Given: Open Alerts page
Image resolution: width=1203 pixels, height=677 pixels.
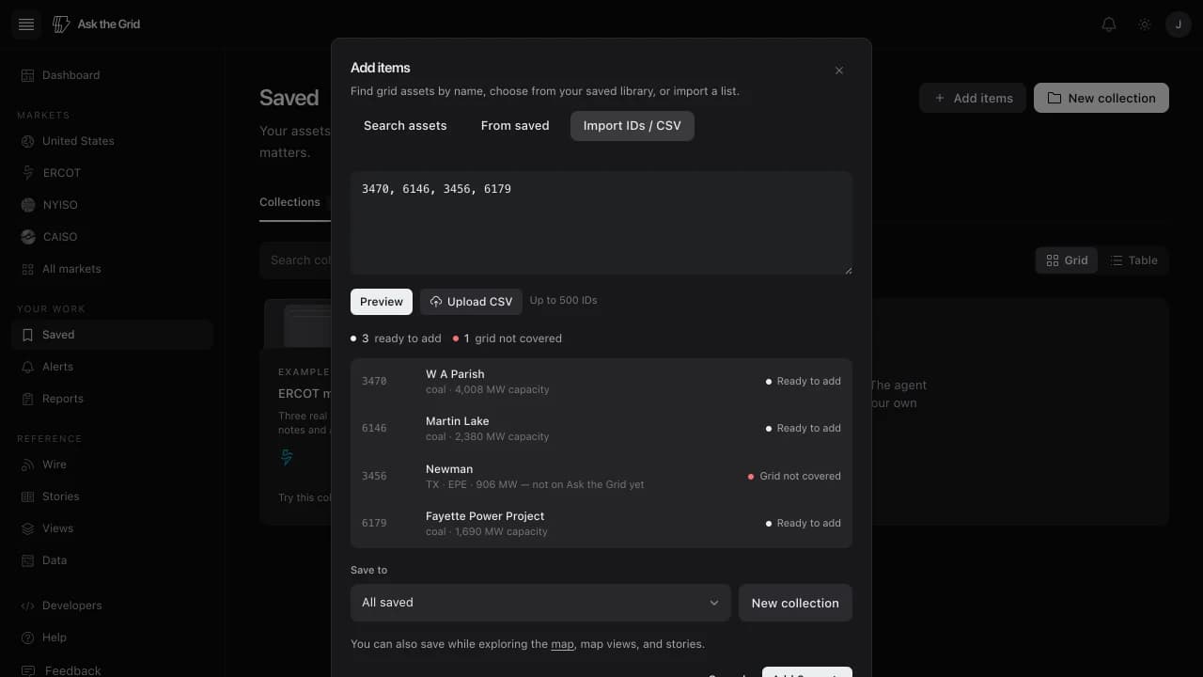Looking at the screenshot, I should (113, 367).
